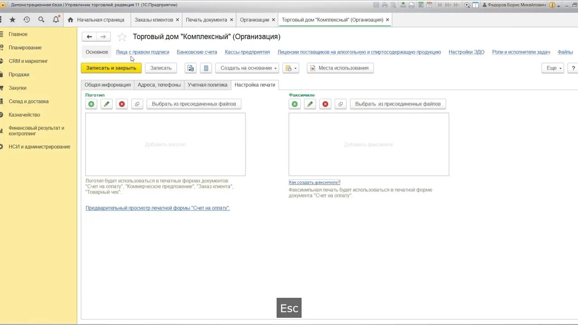
Task: Open the Еще dropdown menu
Action: tap(553, 68)
